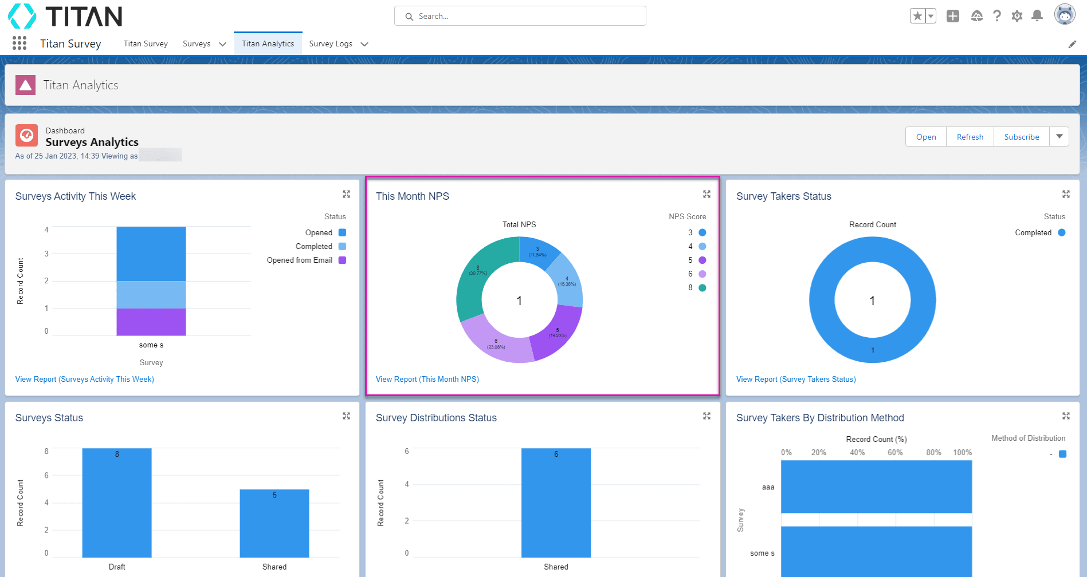Viewport: 1087px width, 577px height.
Task: Toggle the Opened status legend item
Action: [319, 232]
